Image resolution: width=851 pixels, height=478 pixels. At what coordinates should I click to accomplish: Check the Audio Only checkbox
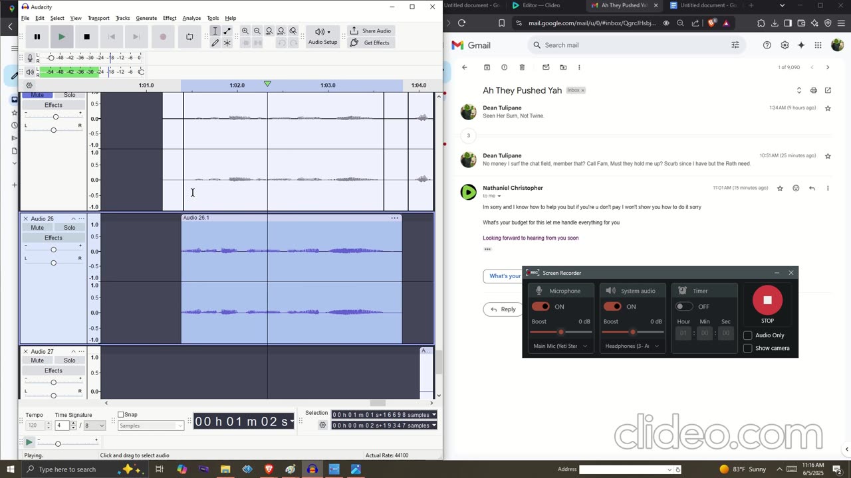click(x=747, y=335)
